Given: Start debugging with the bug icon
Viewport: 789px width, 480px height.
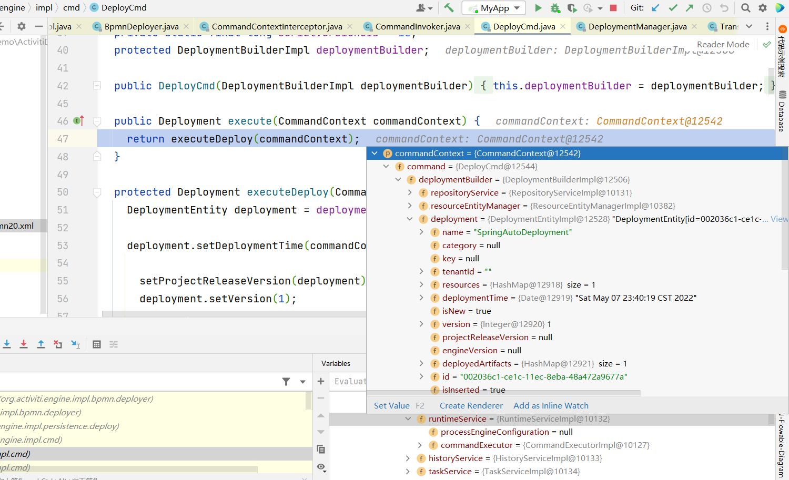Looking at the screenshot, I should (x=555, y=8).
